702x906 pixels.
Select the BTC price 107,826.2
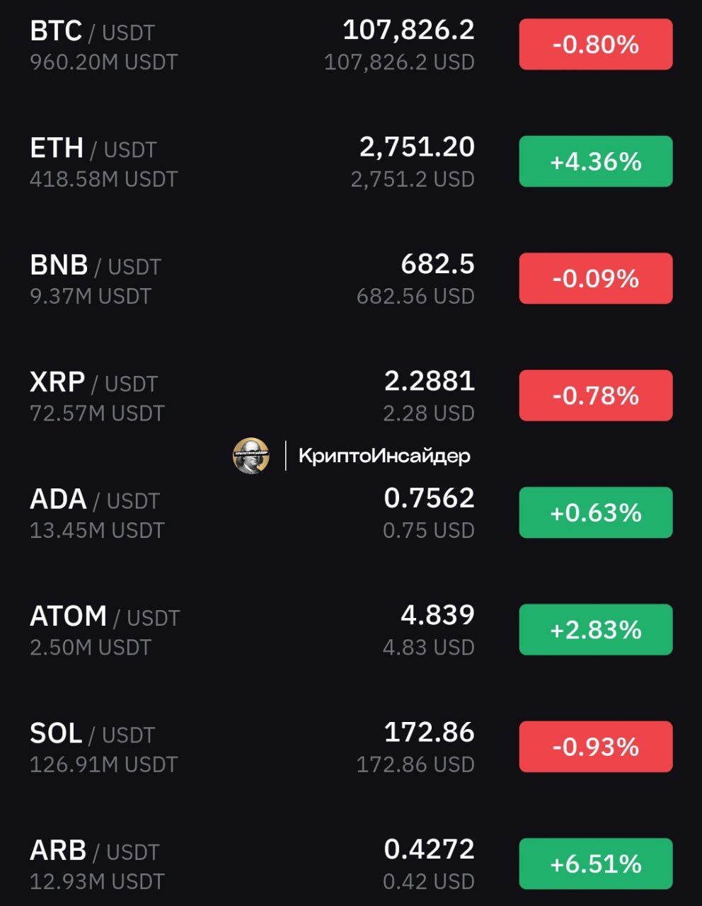[x=408, y=30]
